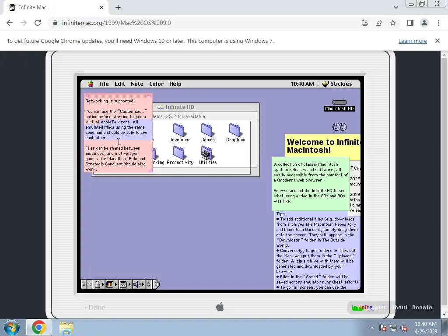Click the address bar URL

(x=116, y=23)
